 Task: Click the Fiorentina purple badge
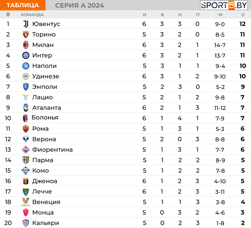point(26,150)
